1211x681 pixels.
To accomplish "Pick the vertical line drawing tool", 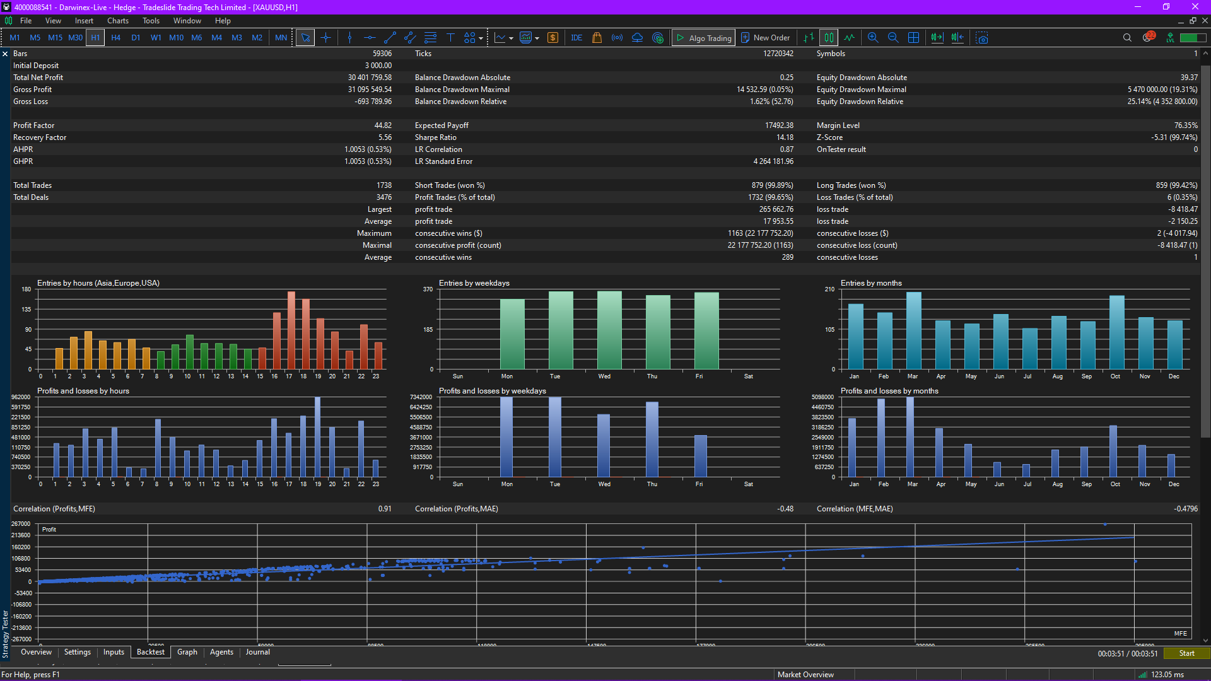I will click(349, 38).
